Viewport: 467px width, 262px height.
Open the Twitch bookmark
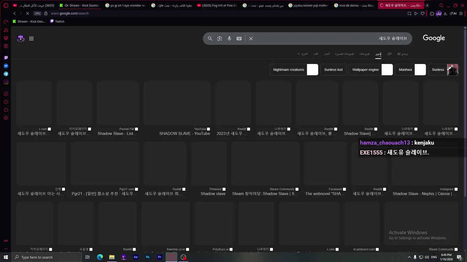(57, 21)
